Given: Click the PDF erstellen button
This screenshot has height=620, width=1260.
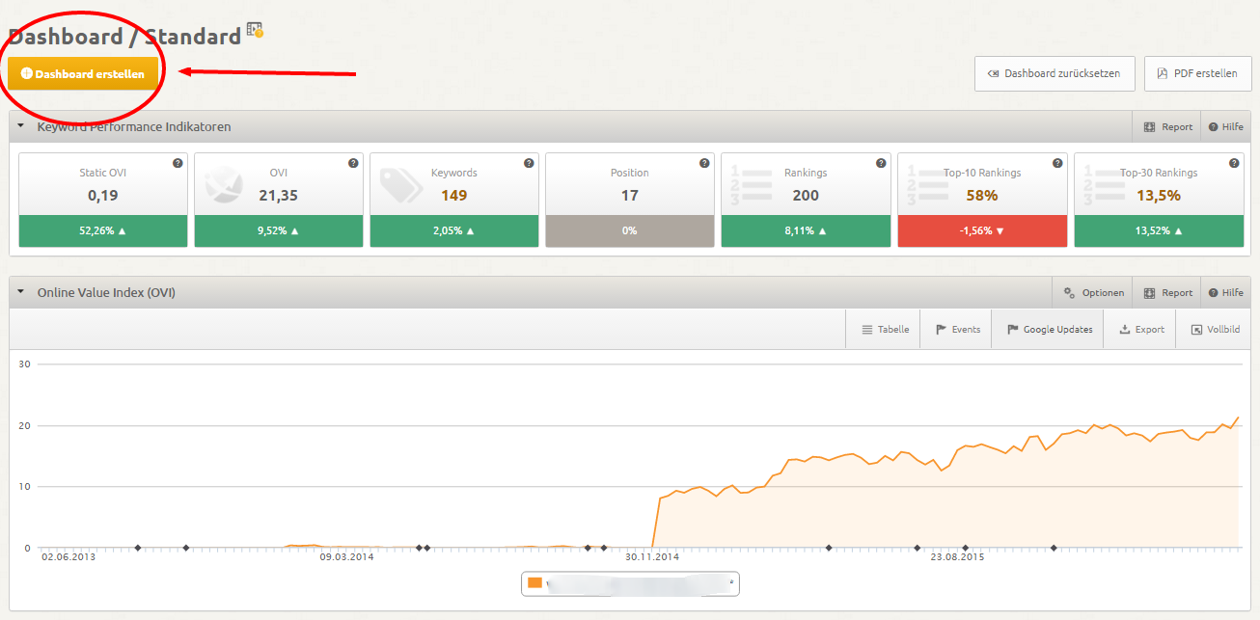Looking at the screenshot, I should (1197, 73).
